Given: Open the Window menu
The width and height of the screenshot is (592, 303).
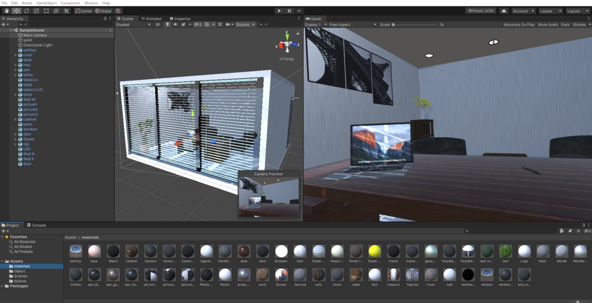Looking at the screenshot, I should point(91,3).
